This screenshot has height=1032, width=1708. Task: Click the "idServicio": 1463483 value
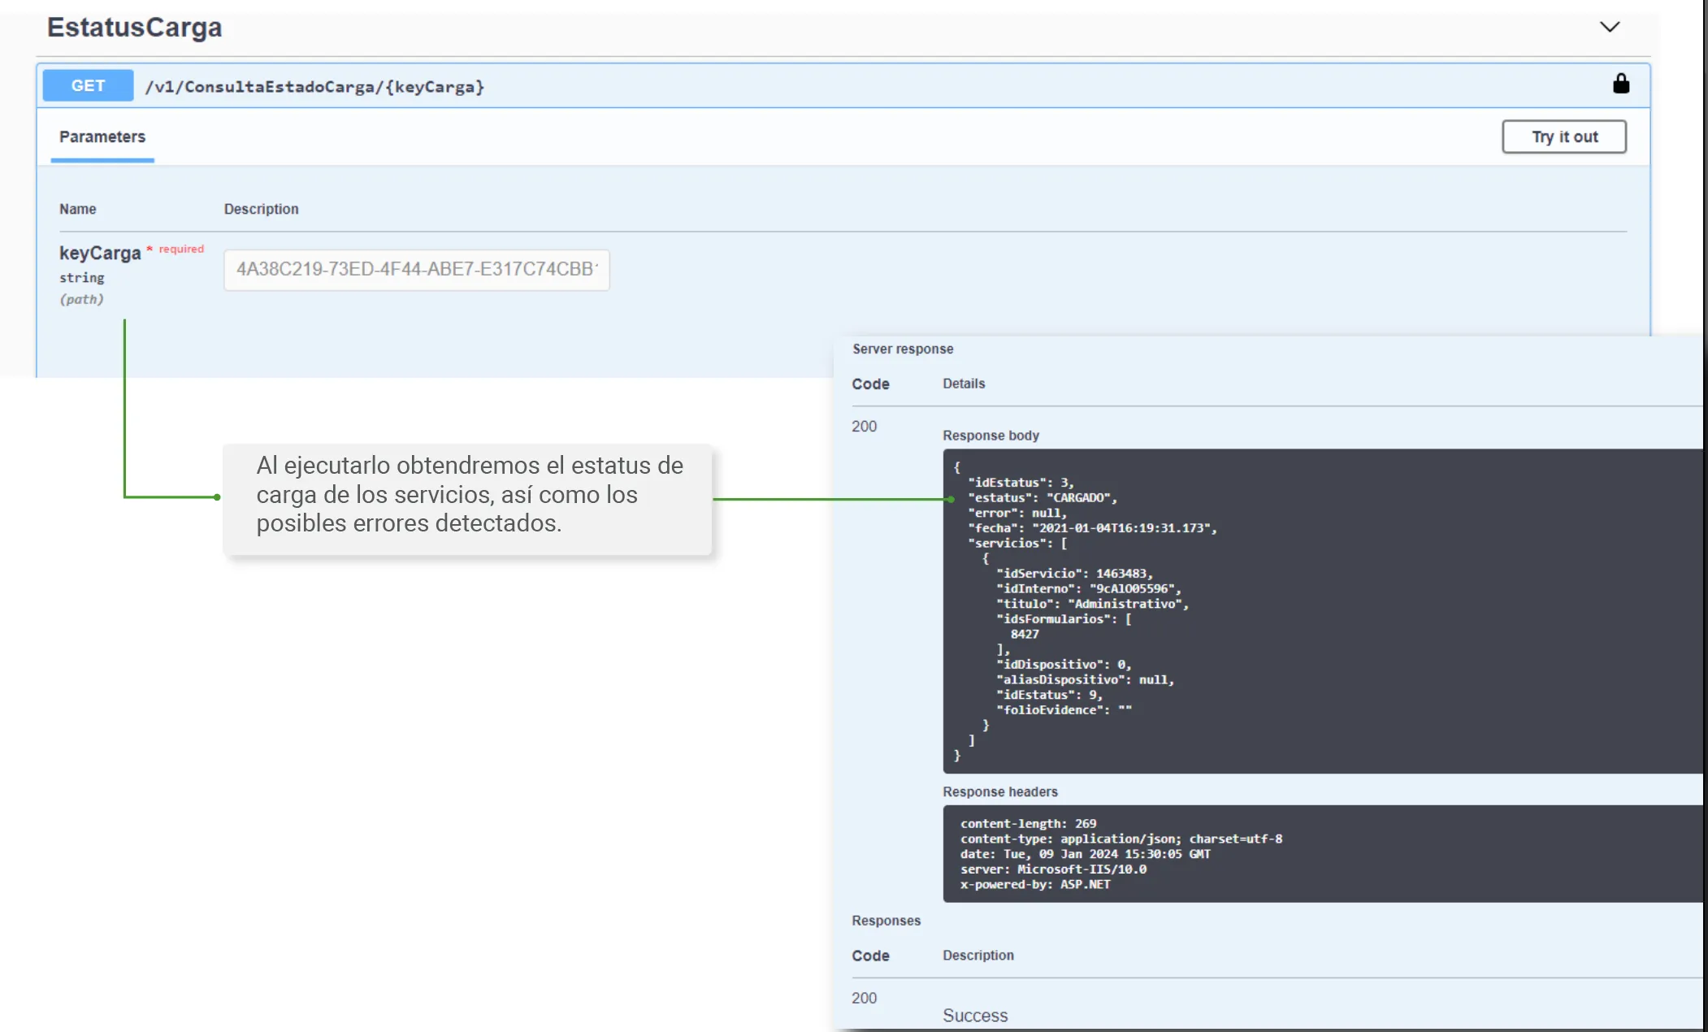point(1074,573)
